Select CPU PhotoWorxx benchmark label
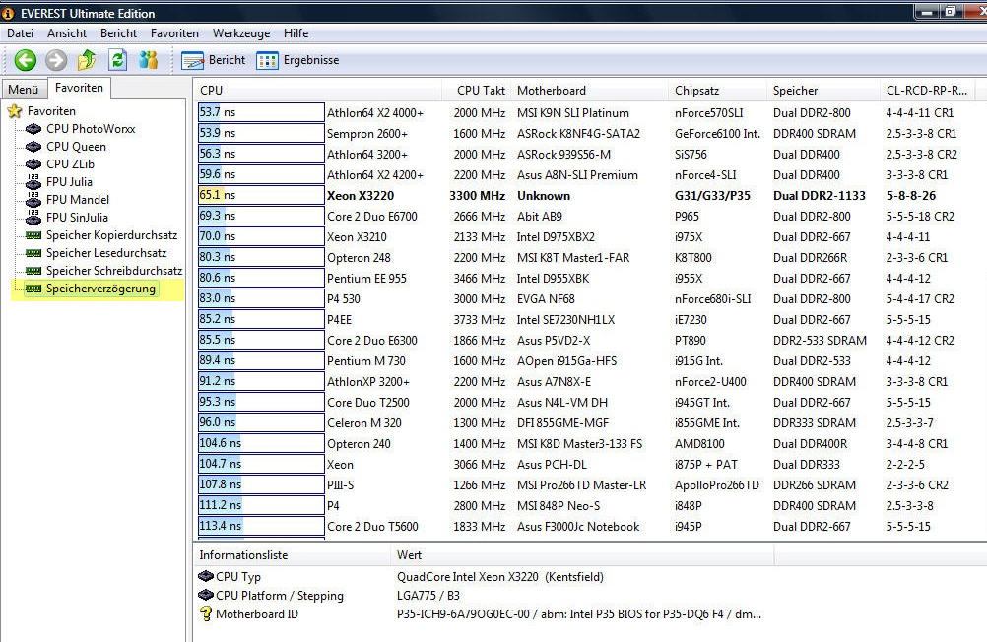Image resolution: width=987 pixels, height=642 pixels. click(91, 129)
